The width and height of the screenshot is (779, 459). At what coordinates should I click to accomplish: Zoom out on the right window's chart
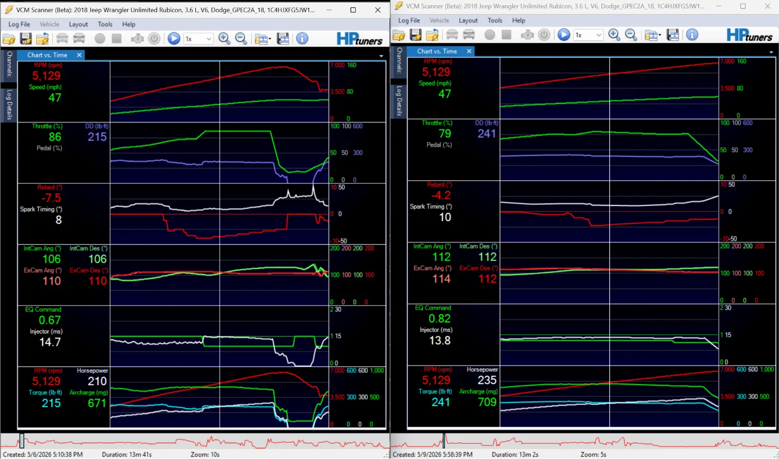pyautogui.click(x=631, y=35)
